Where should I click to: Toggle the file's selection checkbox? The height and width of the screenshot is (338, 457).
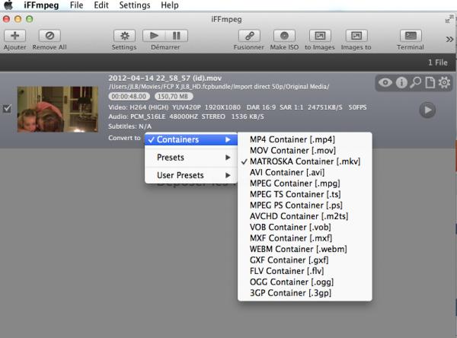click(x=7, y=109)
